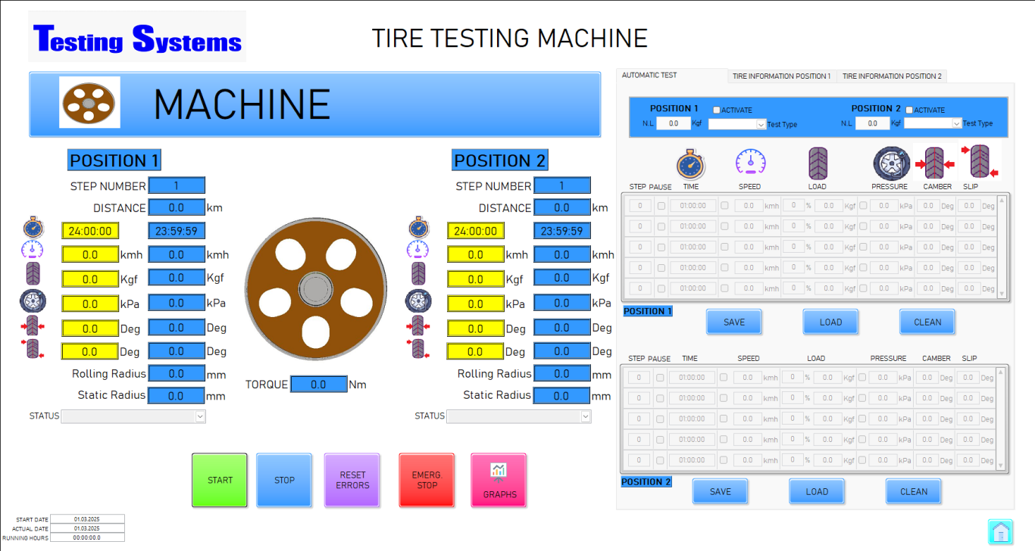Click the stopwatch TIME icon in Automatic Test
1035x551 pixels.
(690, 163)
